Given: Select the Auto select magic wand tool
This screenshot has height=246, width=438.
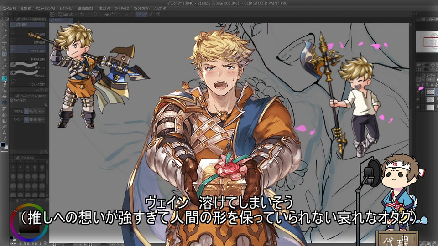Looking at the screenshot, I should [x=4, y=60].
